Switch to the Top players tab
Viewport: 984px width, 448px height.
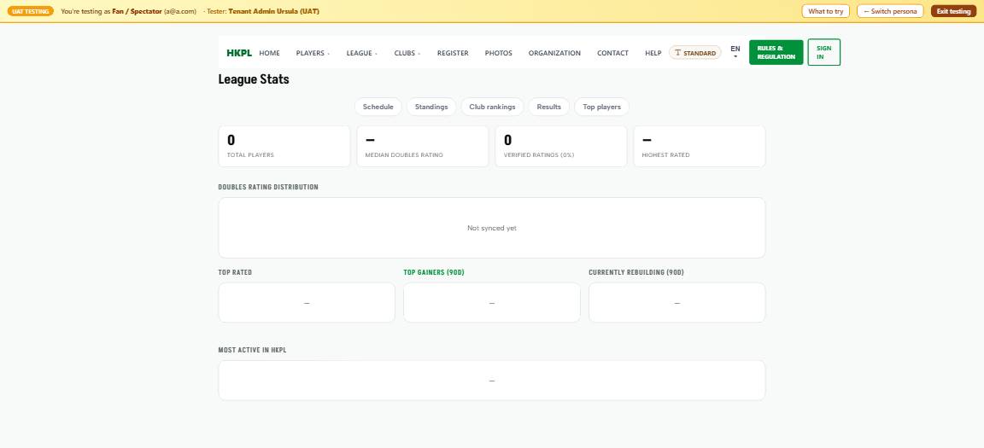(601, 107)
